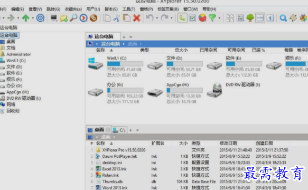This screenshot has height=190, width=308.
Task: Add new tab in upper pane
Action: pos(124,37)
